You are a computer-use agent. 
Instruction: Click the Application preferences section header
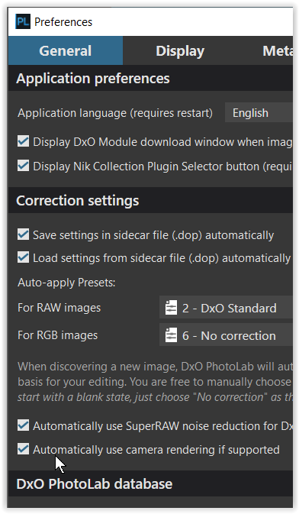[151, 79]
